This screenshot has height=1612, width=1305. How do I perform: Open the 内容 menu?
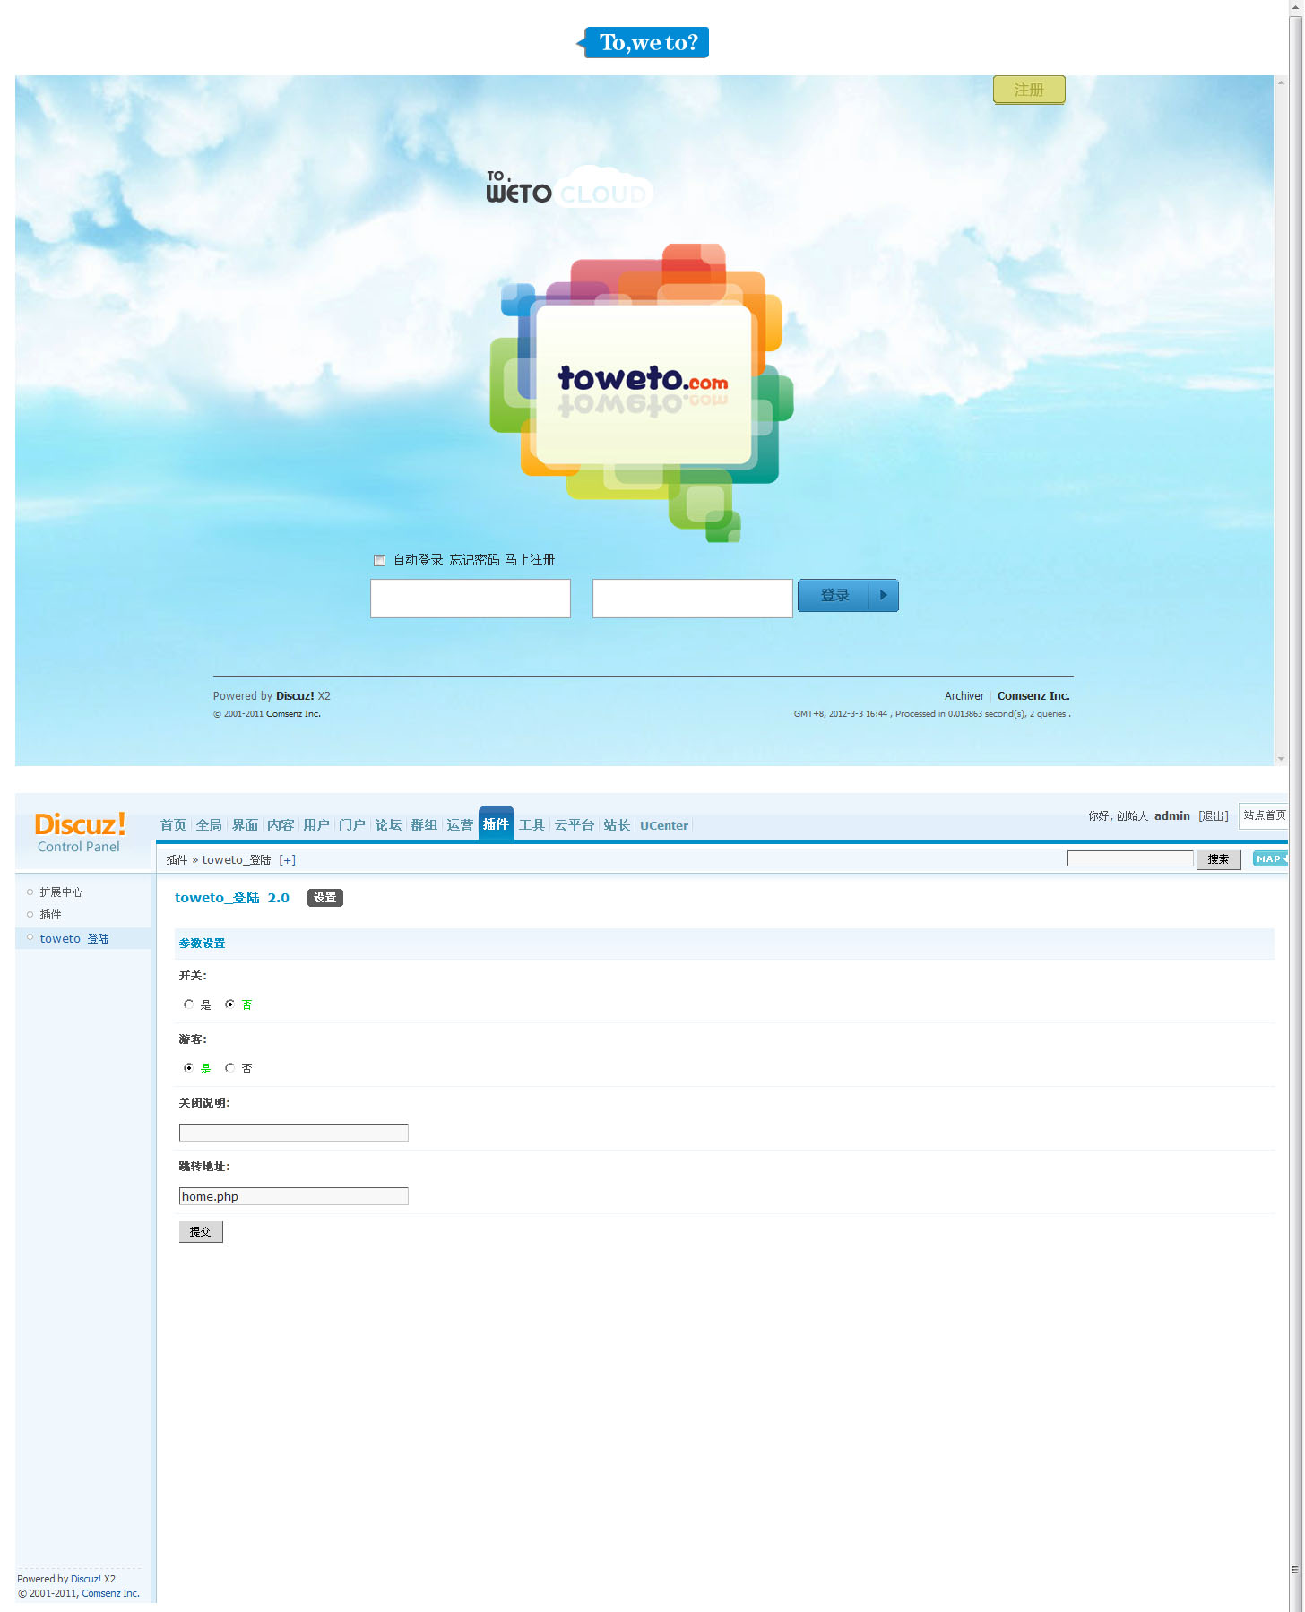pos(281,825)
